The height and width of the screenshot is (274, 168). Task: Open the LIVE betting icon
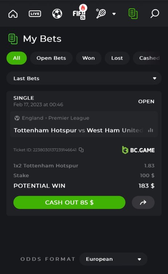pos(35,14)
